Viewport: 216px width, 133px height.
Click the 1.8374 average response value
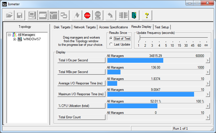(x=155, y=79)
